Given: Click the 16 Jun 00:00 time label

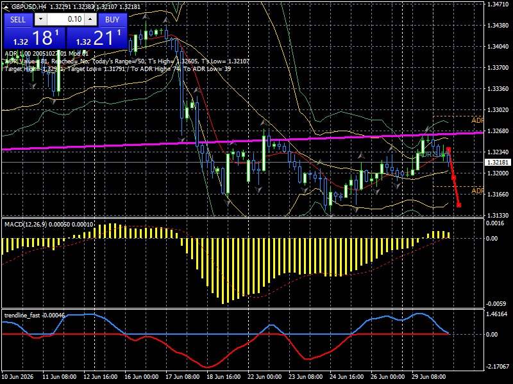Looking at the screenshot, I should tap(142, 377).
